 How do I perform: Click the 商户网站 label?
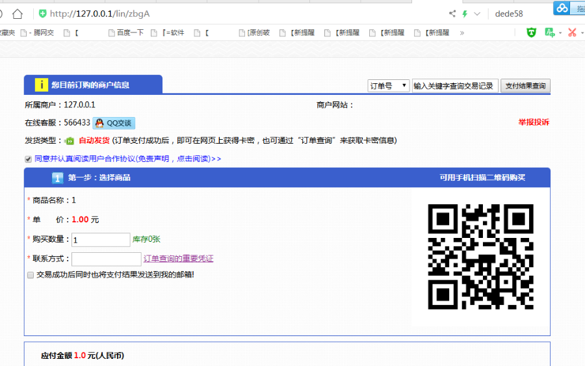(335, 105)
